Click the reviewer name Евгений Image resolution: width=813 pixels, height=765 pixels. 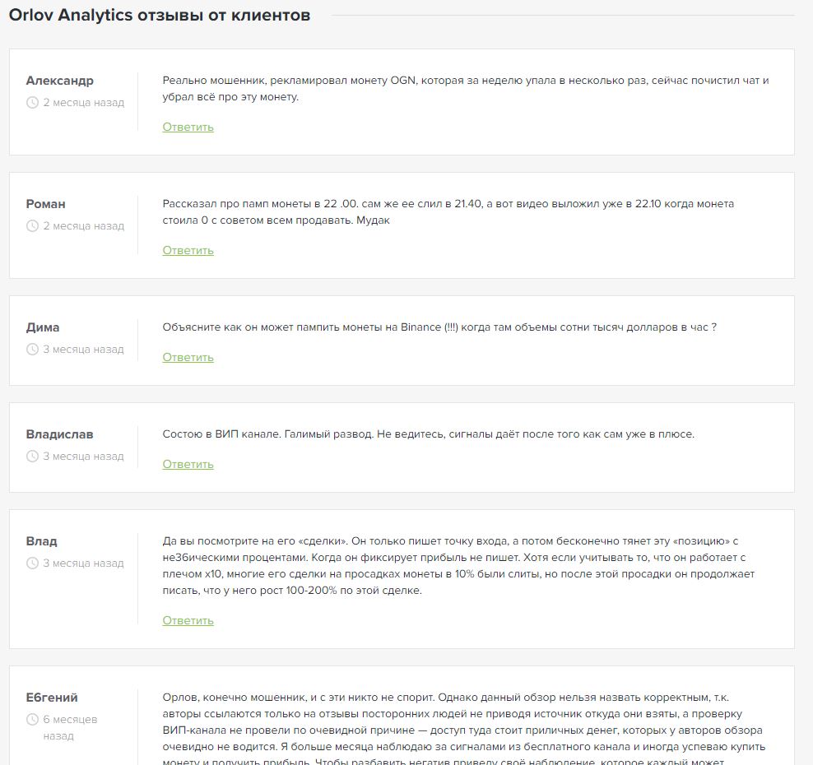coord(52,698)
